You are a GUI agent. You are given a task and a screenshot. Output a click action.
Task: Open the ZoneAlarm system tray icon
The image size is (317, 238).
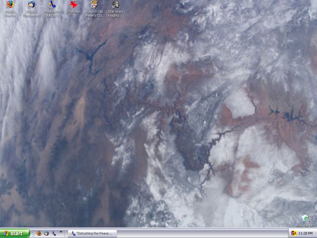[x=294, y=234]
